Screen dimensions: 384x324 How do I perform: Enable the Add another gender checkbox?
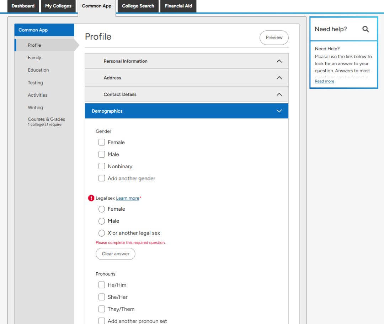click(102, 179)
